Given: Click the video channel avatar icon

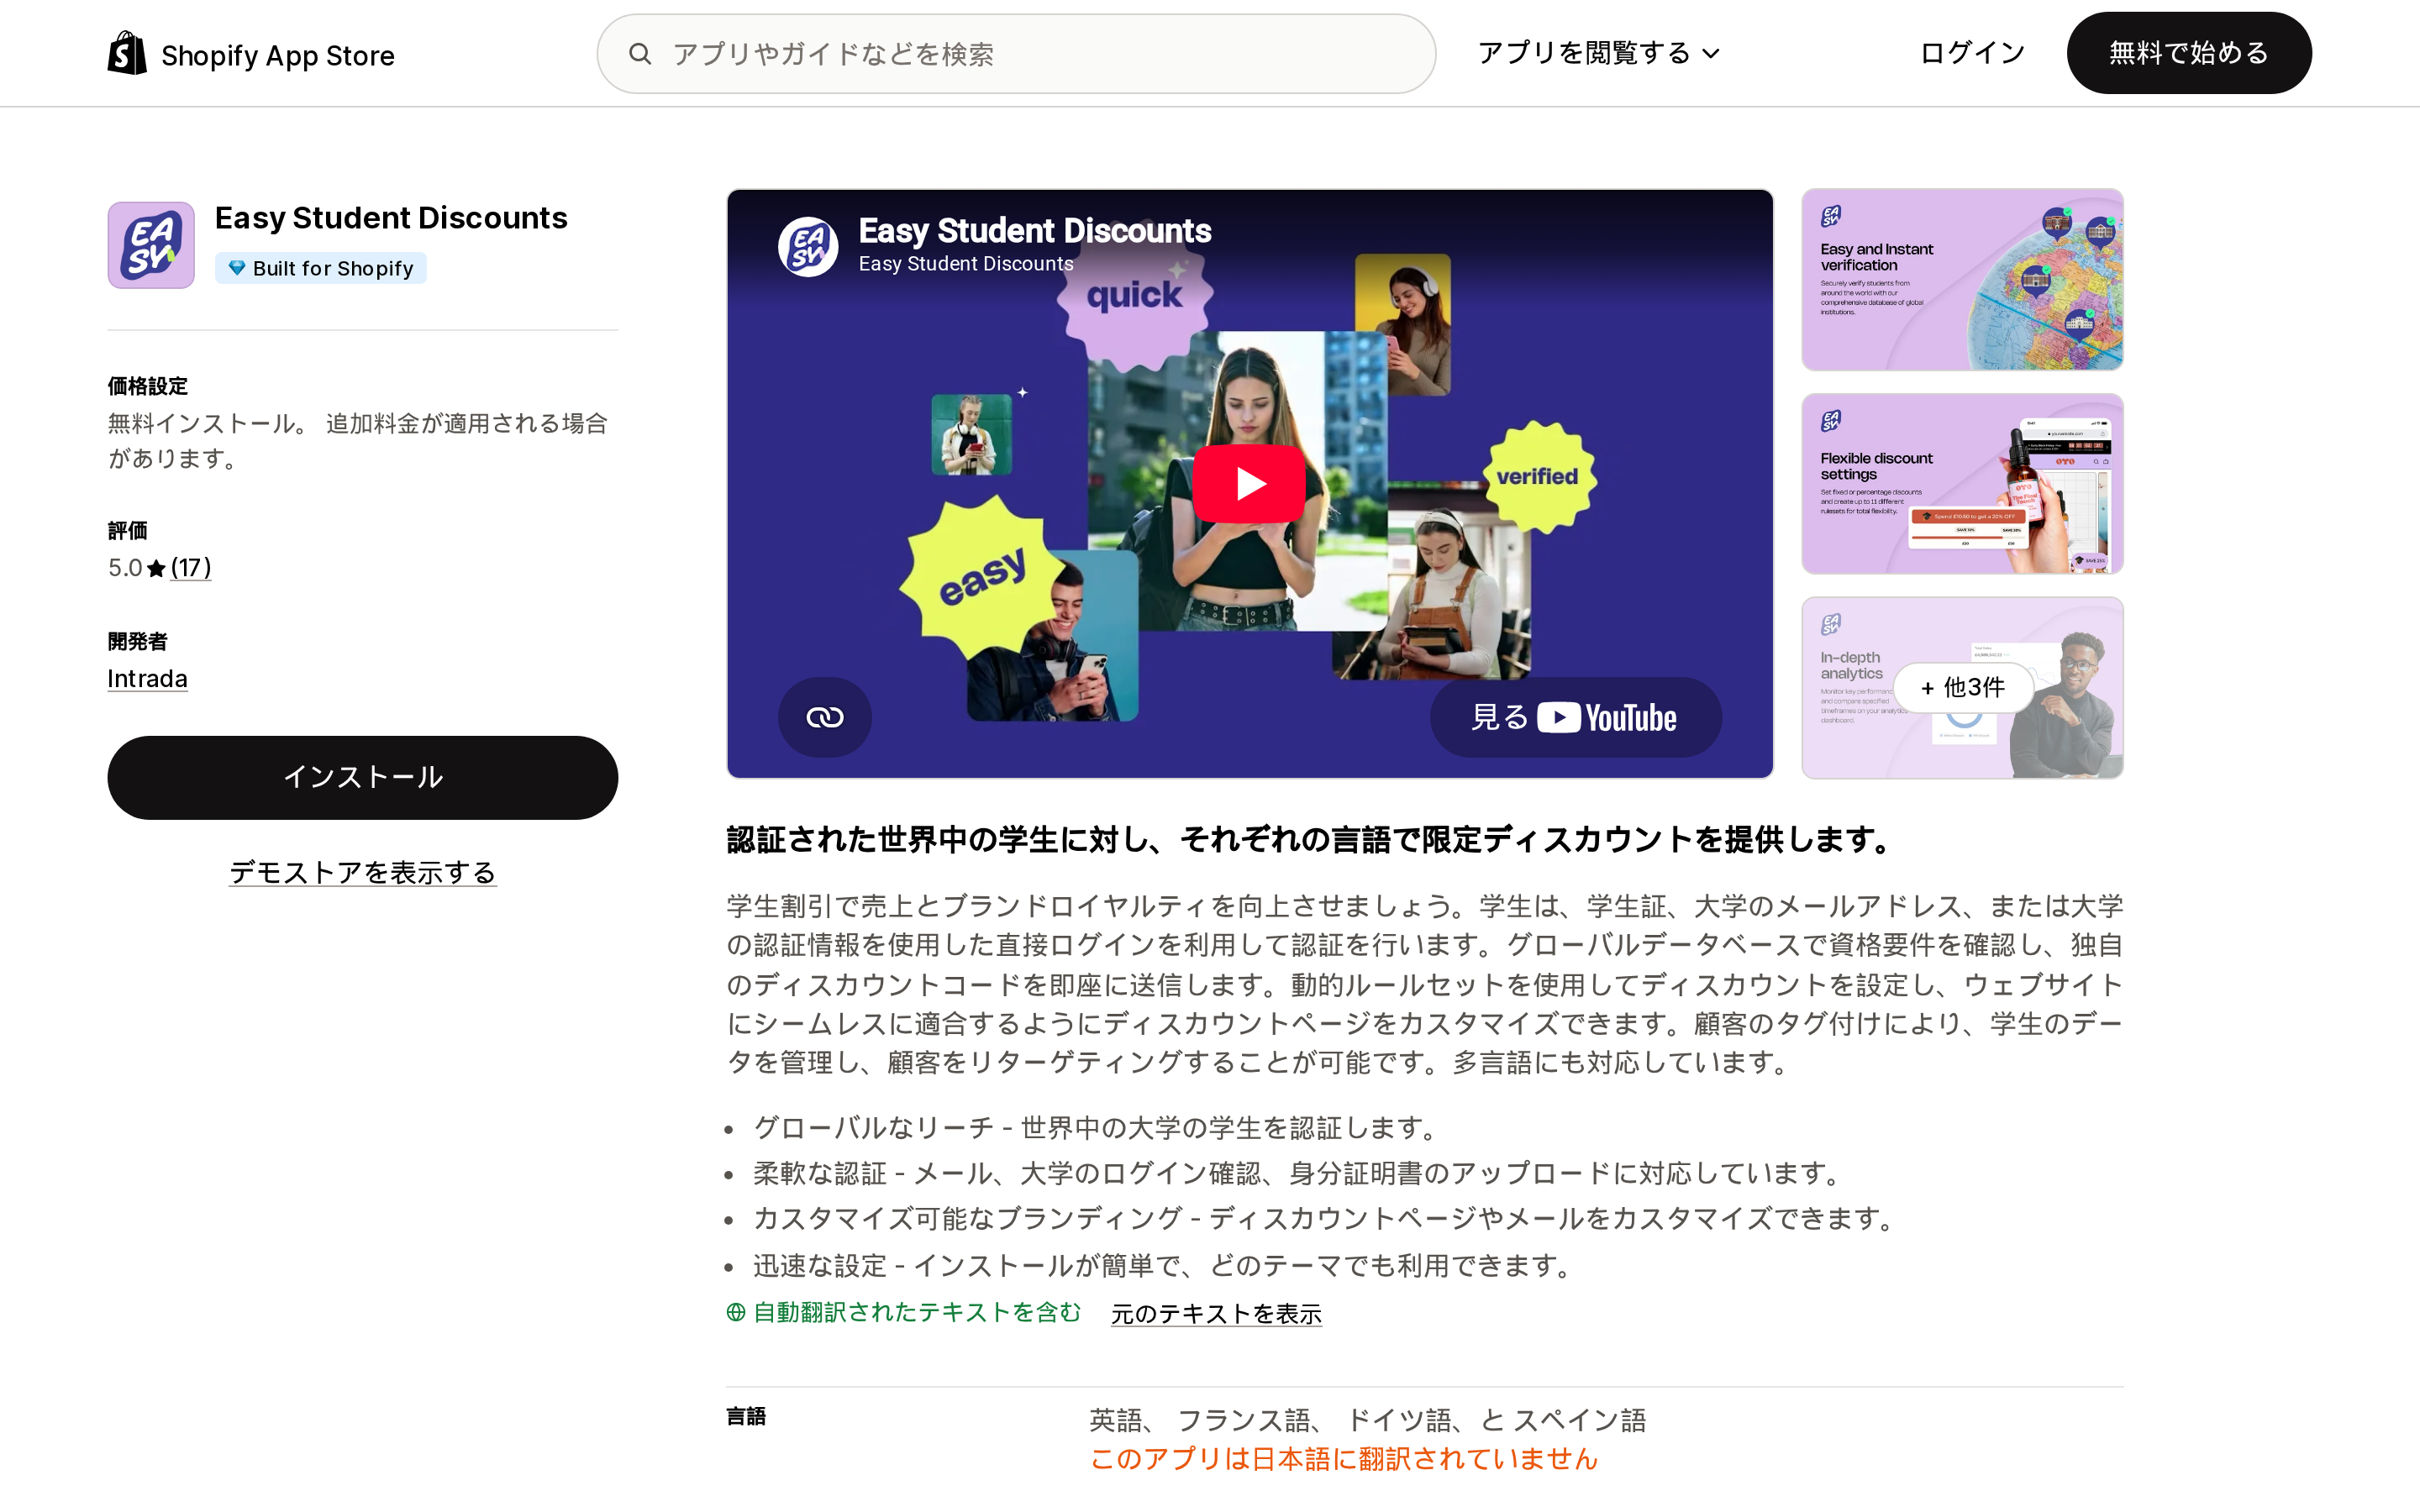Looking at the screenshot, I should 808,246.
